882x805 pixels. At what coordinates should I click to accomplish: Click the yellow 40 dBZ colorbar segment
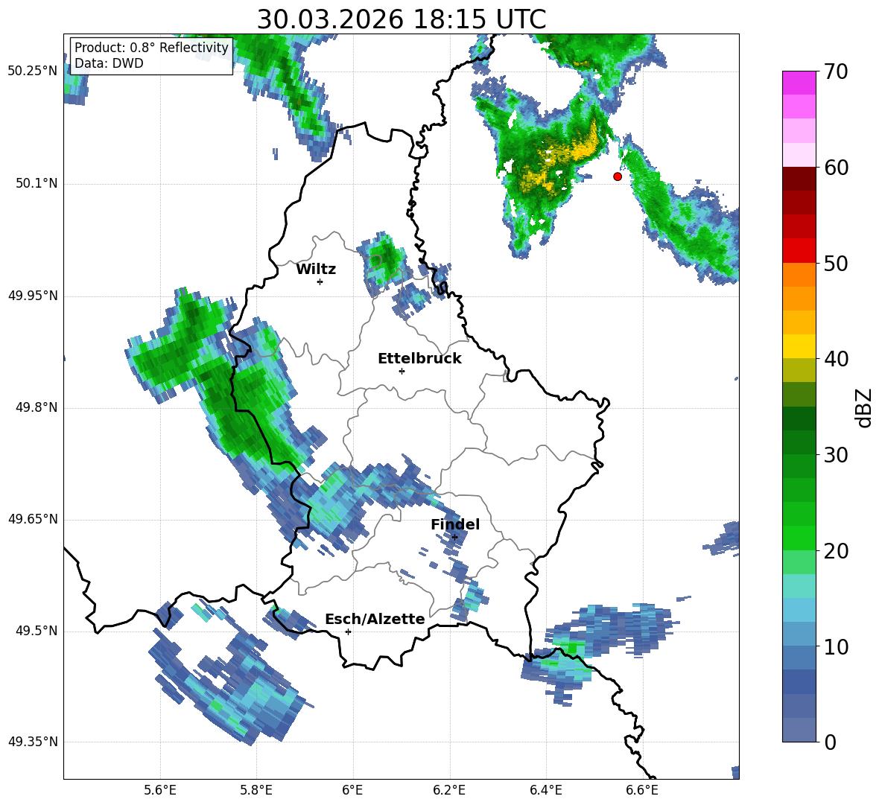799,346
